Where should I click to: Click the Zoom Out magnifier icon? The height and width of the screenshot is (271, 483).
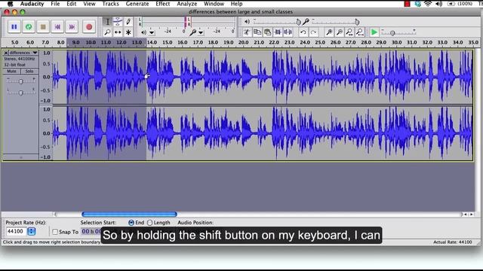coord(339,32)
